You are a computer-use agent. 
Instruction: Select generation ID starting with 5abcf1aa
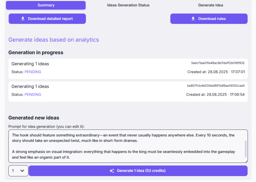[x=218, y=63]
